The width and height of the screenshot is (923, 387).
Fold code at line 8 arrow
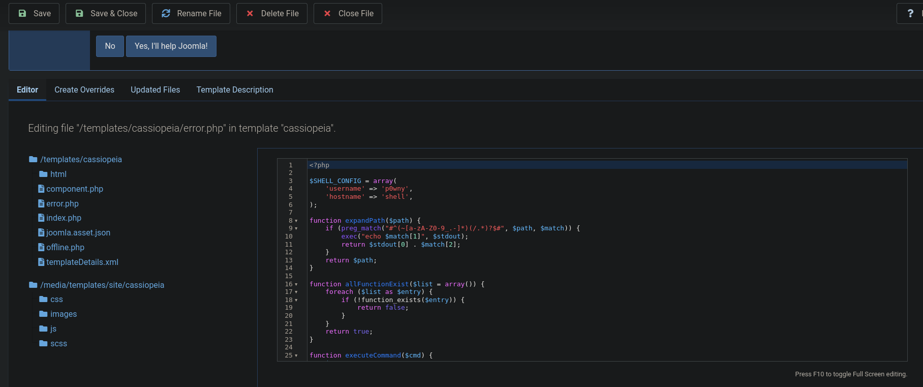pos(296,221)
